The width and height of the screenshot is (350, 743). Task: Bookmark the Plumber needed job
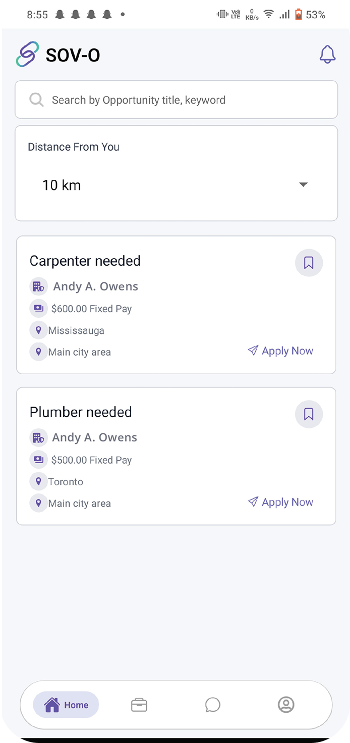coord(309,414)
